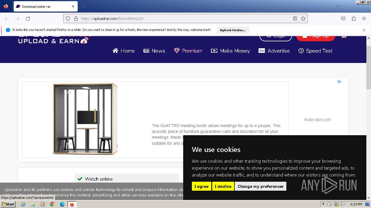The image size is (371, 208).
Task: Click the Firefox logo in the title bar
Action: click(x=6, y=6)
